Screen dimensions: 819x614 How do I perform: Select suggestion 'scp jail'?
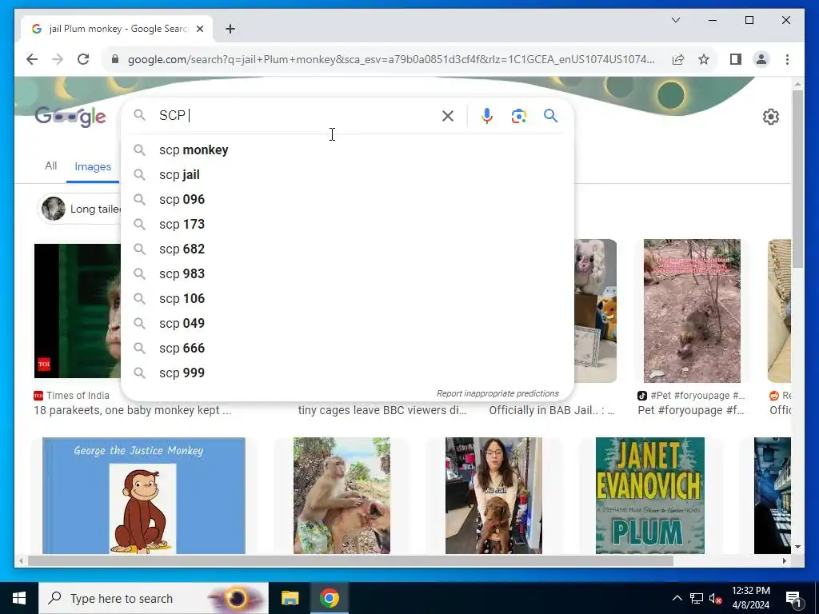click(347, 175)
